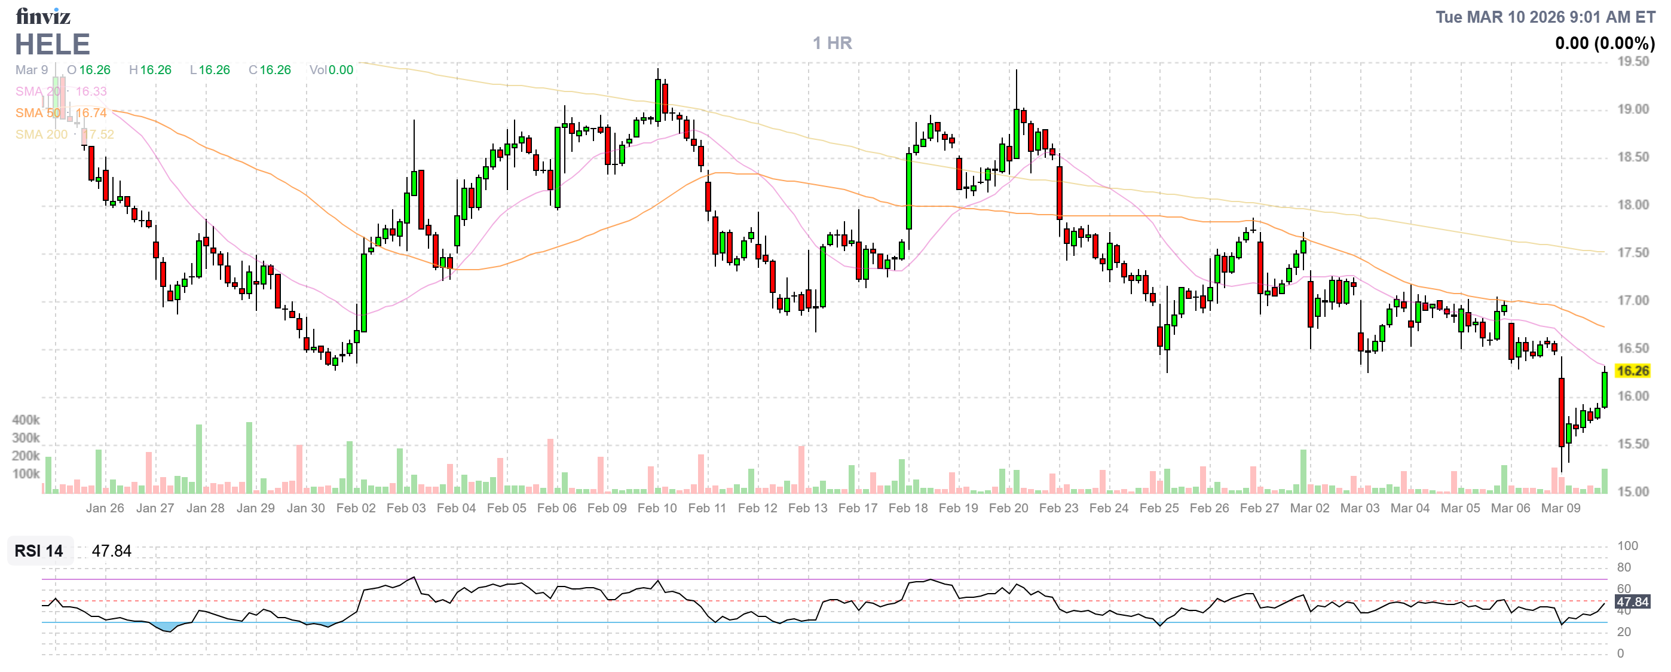
Task: Click the 0.00 (0.00%) price change text
Action: point(1604,44)
